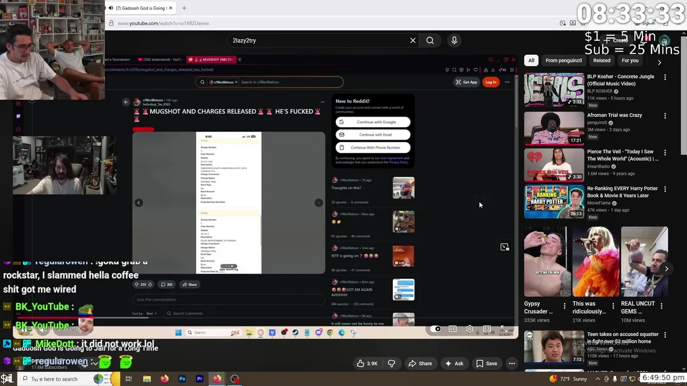
Task: Close the Gadoosh God browser tab
Action: [x=171, y=8]
